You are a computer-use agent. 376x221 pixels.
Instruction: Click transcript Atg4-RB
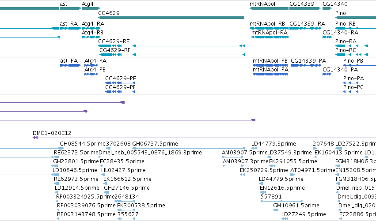pos(91,37)
